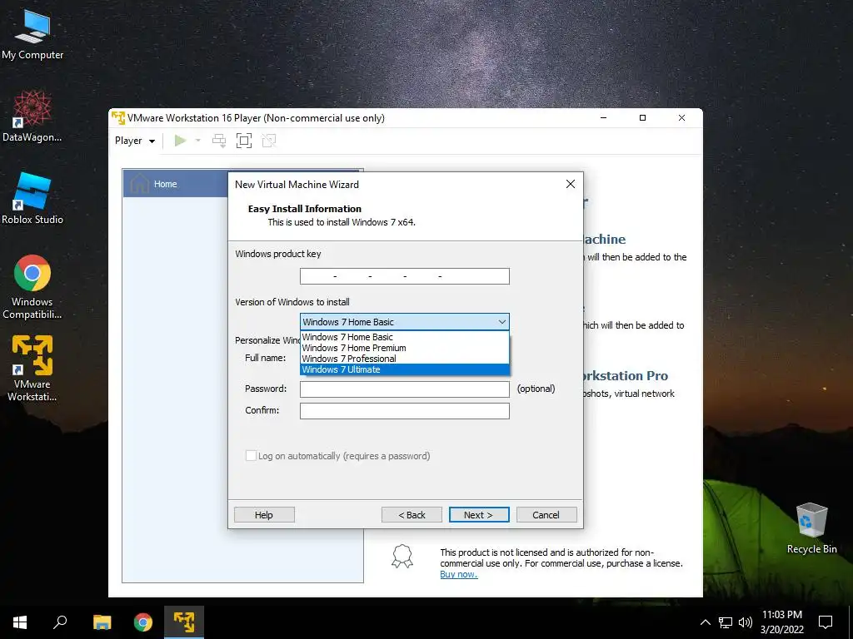This screenshot has width=853, height=639.
Task: Click the Enter full screen toolbar icon
Action: 244,141
